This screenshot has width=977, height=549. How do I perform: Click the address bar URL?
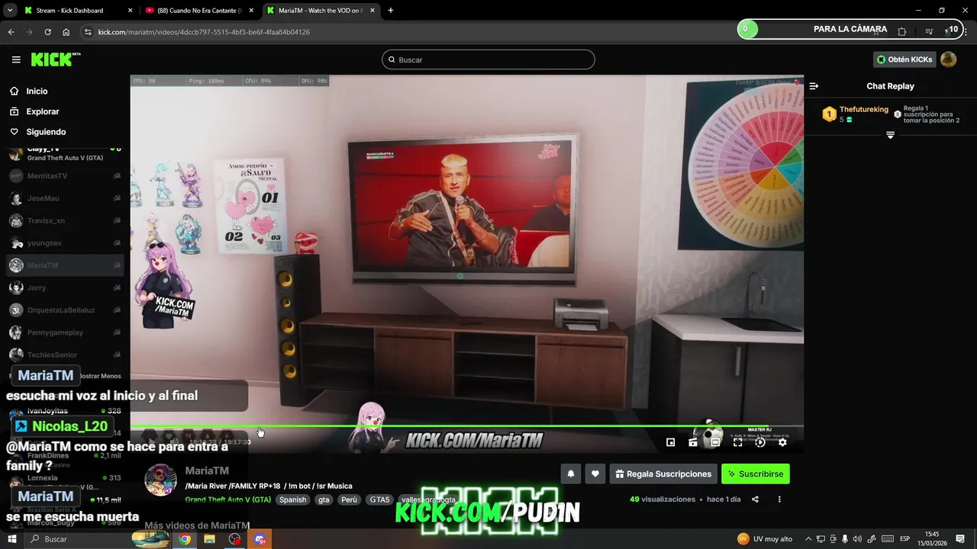coord(204,32)
